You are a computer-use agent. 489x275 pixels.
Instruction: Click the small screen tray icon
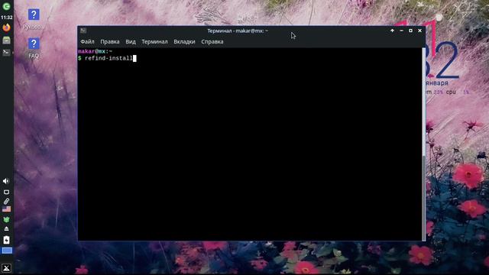(x=6, y=192)
